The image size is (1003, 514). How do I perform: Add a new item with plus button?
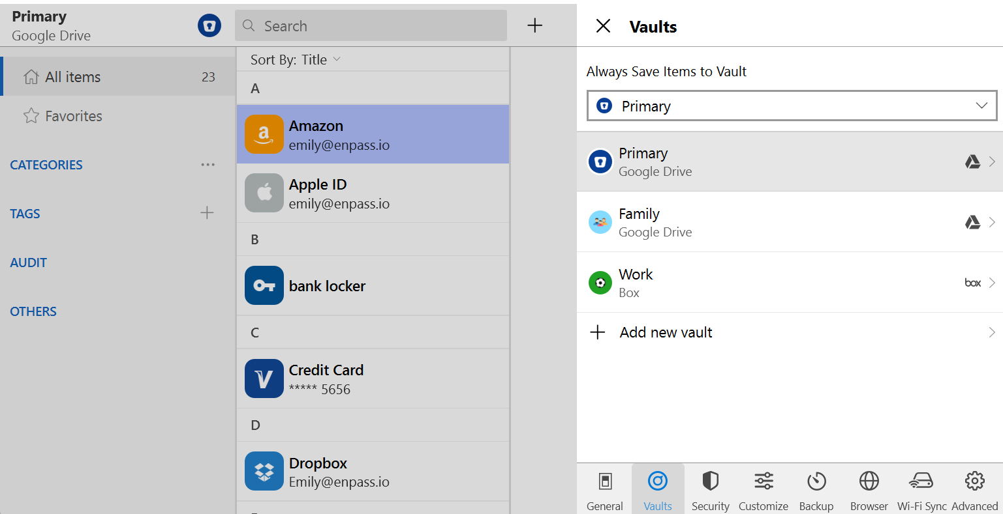click(534, 25)
